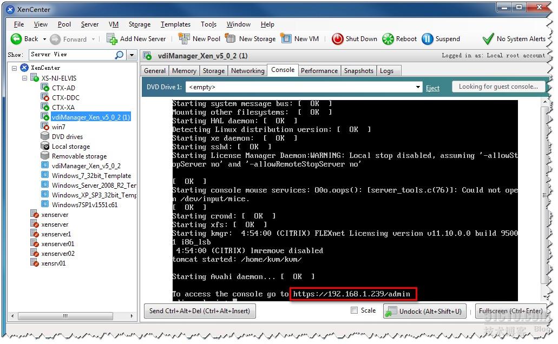The image size is (558, 344).
Task: Click the XenCenter root node icon
Action: (24, 68)
